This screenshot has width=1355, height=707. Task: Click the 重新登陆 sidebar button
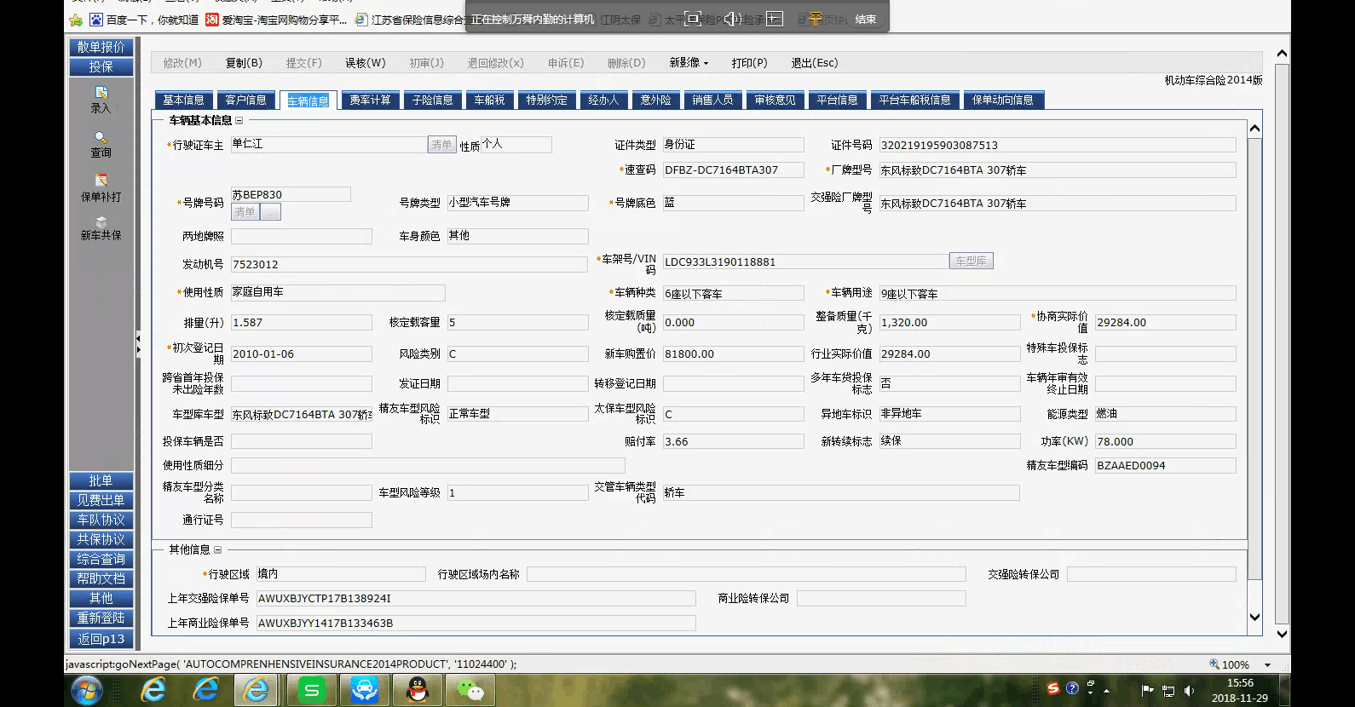(101, 618)
